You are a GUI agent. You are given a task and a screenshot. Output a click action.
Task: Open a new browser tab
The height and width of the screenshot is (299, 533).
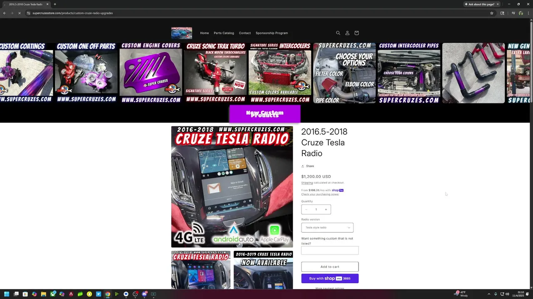[55, 4]
